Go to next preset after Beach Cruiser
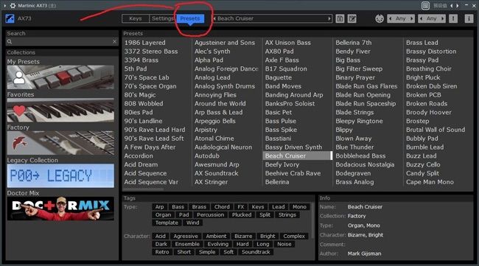The image size is (479, 266). click(329, 18)
